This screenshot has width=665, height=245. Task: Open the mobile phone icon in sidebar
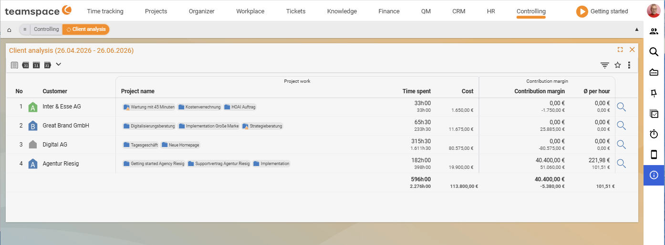(654, 154)
